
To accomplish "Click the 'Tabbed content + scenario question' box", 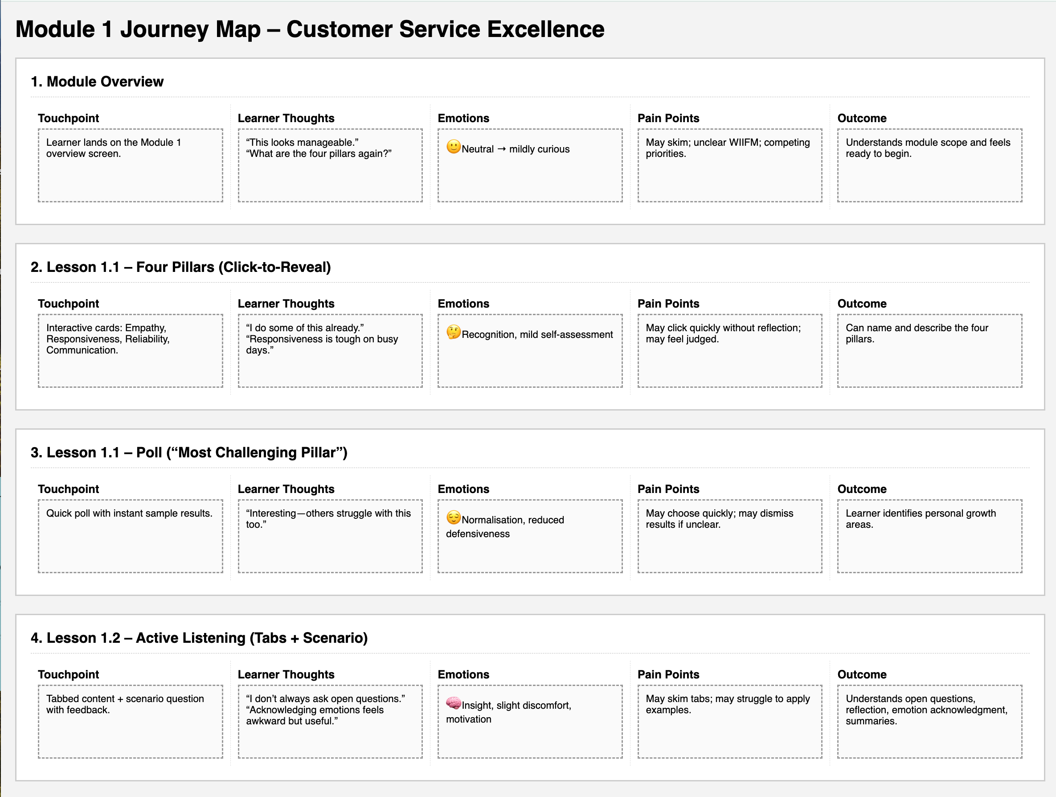I will pos(130,721).
